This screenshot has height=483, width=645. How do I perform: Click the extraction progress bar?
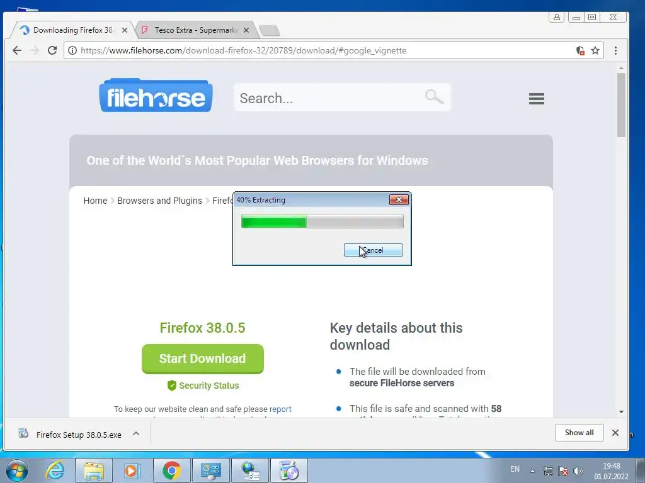pyautogui.click(x=322, y=221)
